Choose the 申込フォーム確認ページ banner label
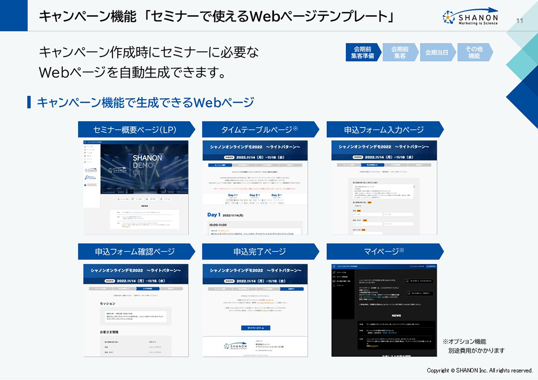Image resolution: width=538 pixels, height=380 pixels. [x=136, y=252]
